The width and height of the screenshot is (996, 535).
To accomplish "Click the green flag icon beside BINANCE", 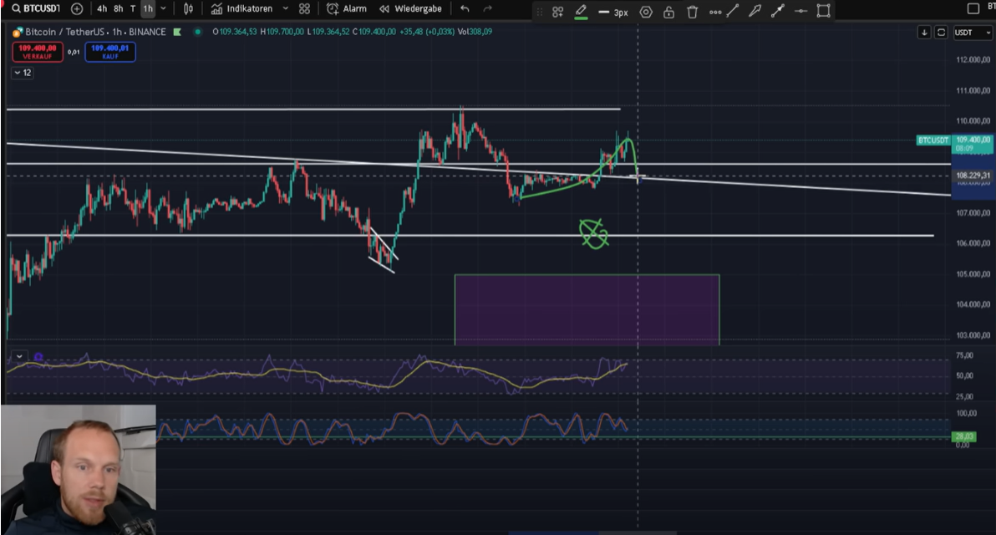I will [177, 32].
